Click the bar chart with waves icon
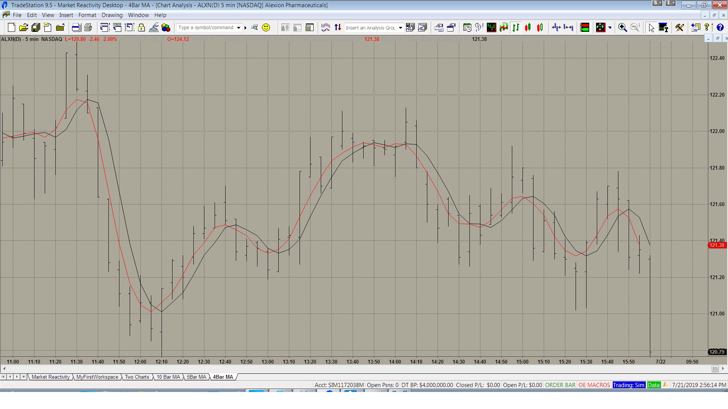 tap(325, 27)
